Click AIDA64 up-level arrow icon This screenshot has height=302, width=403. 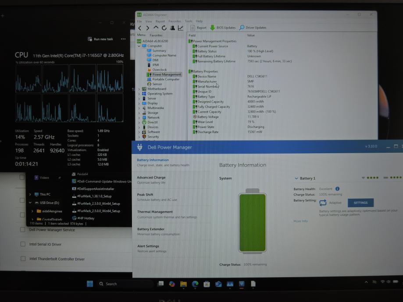pyautogui.click(x=156, y=28)
